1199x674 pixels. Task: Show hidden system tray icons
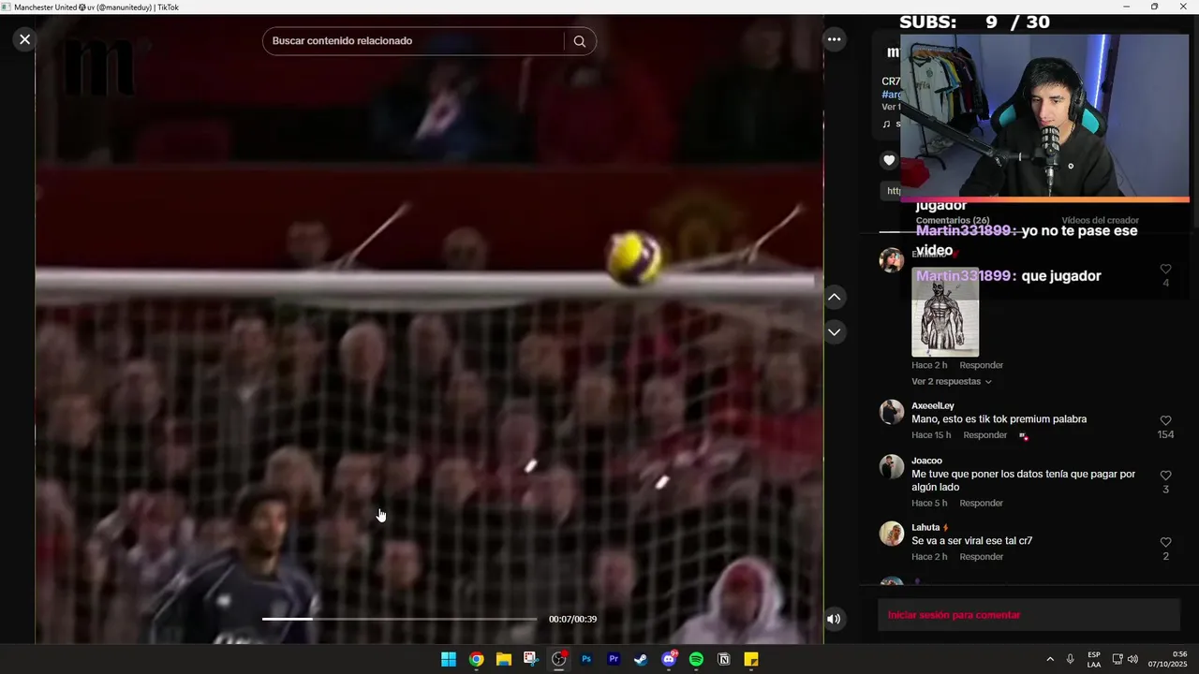[x=1050, y=659]
